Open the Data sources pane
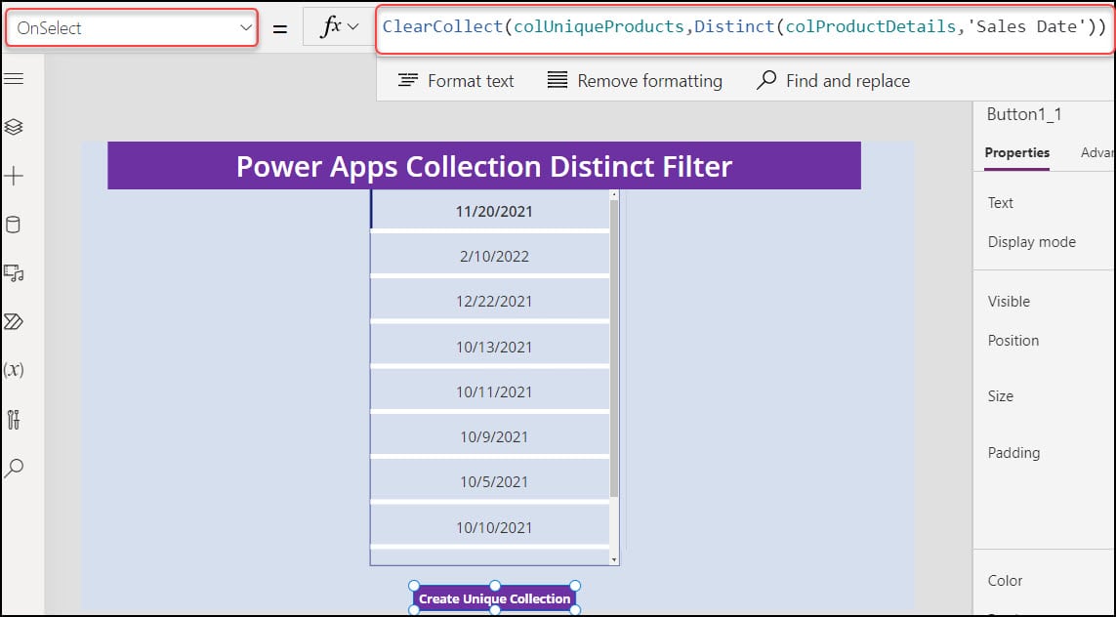Screen dimensions: 1116x617 pos(14,224)
